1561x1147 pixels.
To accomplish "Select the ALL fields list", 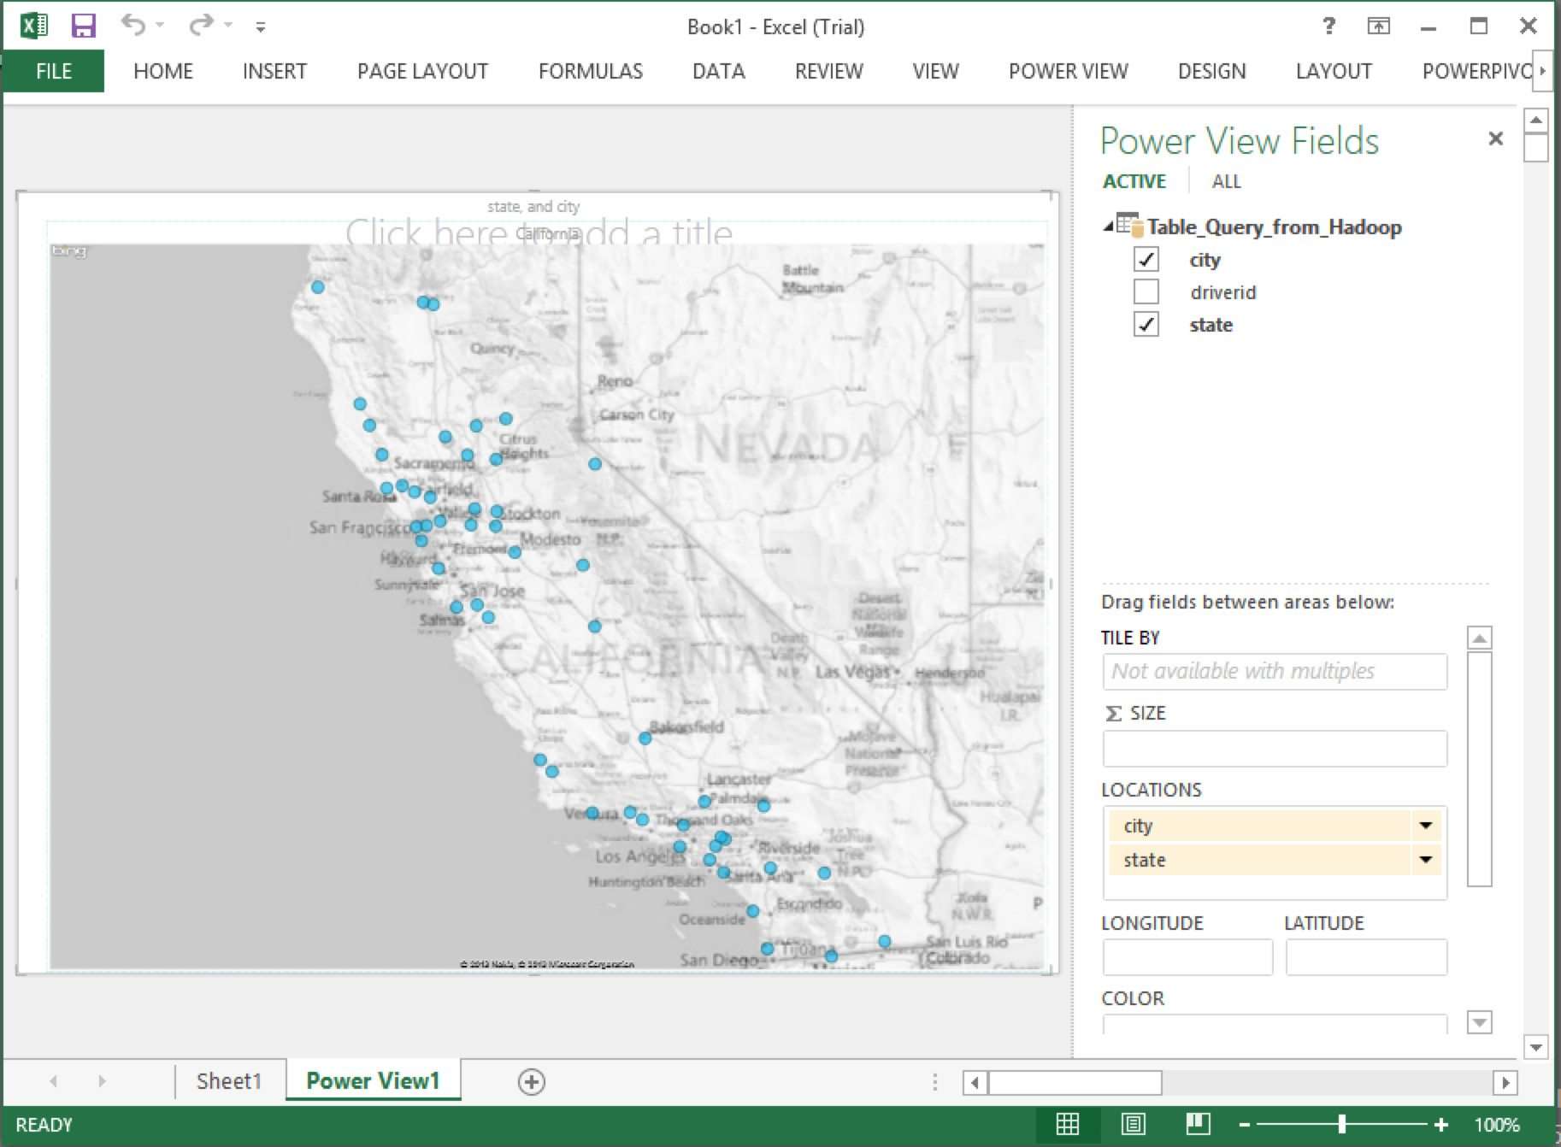I will click(x=1226, y=181).
